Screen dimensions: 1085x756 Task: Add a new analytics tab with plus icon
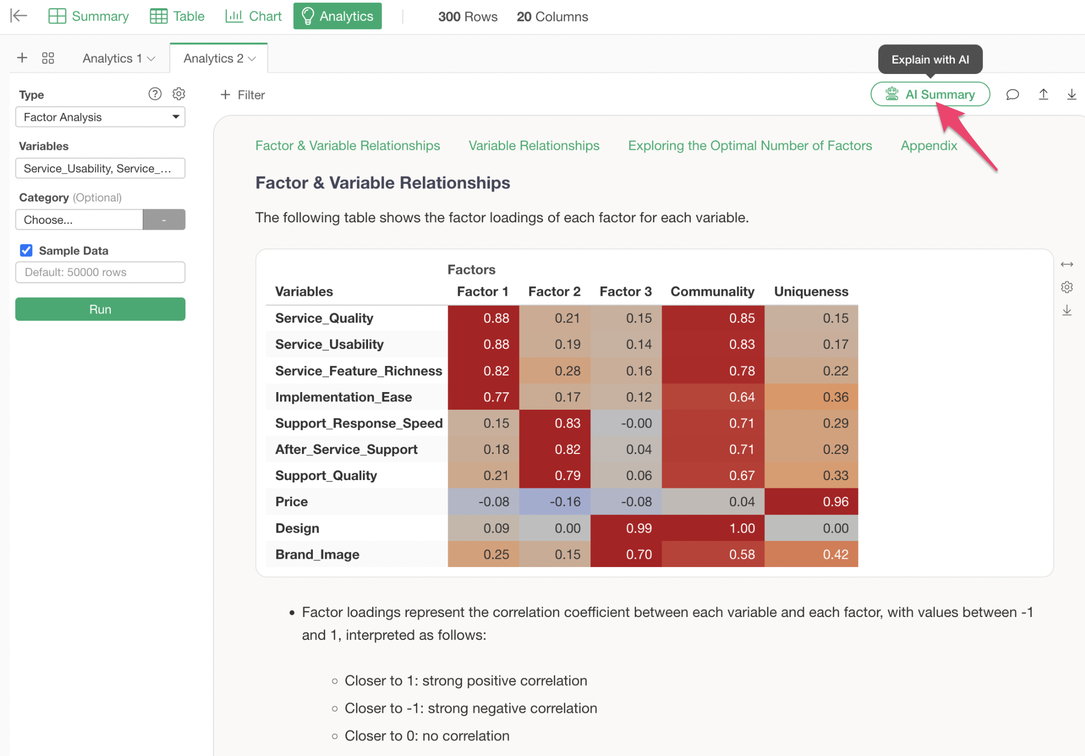(x=22, y=58)
